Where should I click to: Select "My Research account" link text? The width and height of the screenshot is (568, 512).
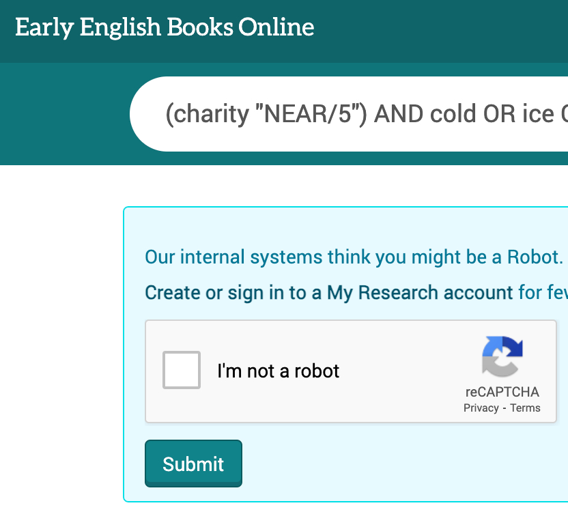[x=420, y=293]
